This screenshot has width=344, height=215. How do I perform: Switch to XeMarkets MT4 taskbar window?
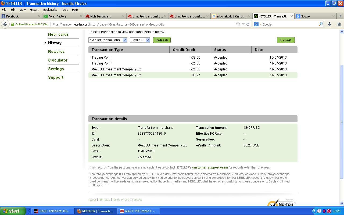click(x=53, y=211)
